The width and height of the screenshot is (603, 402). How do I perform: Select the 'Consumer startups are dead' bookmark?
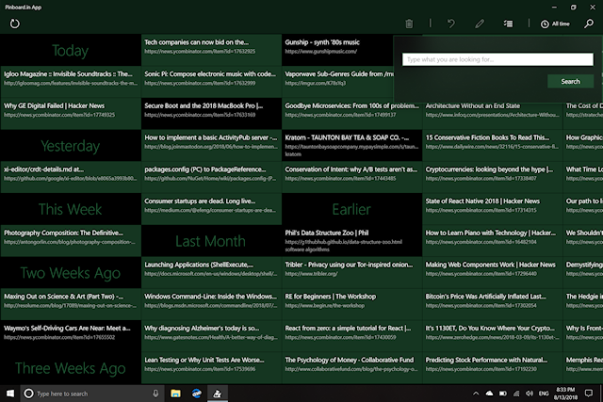(x=211, y=209)
